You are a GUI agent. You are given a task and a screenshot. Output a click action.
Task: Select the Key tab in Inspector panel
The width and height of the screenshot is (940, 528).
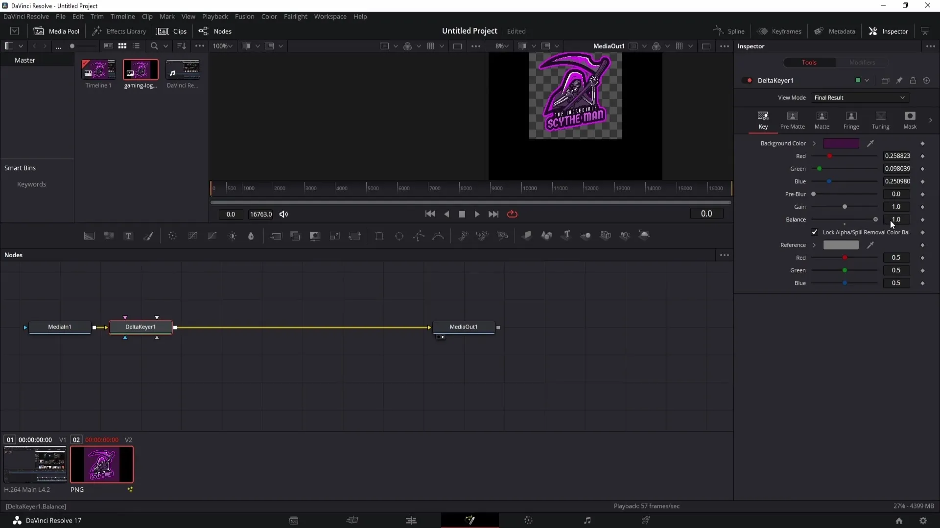coord(763,120)
